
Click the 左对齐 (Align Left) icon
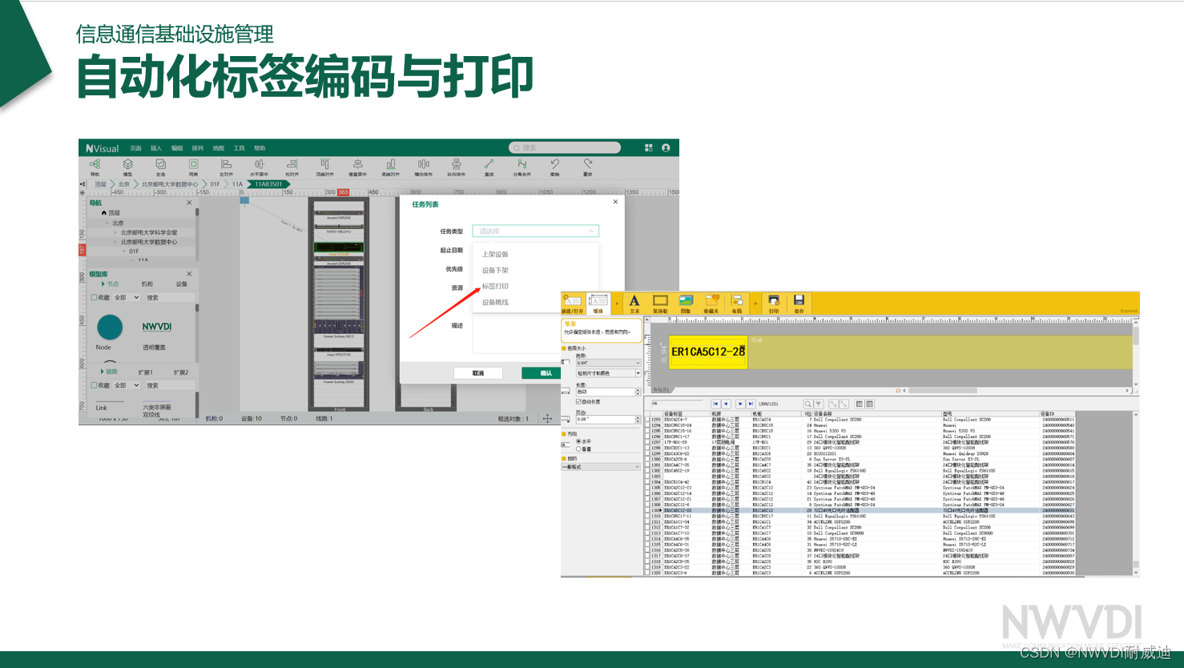click(x=226, y=166)
